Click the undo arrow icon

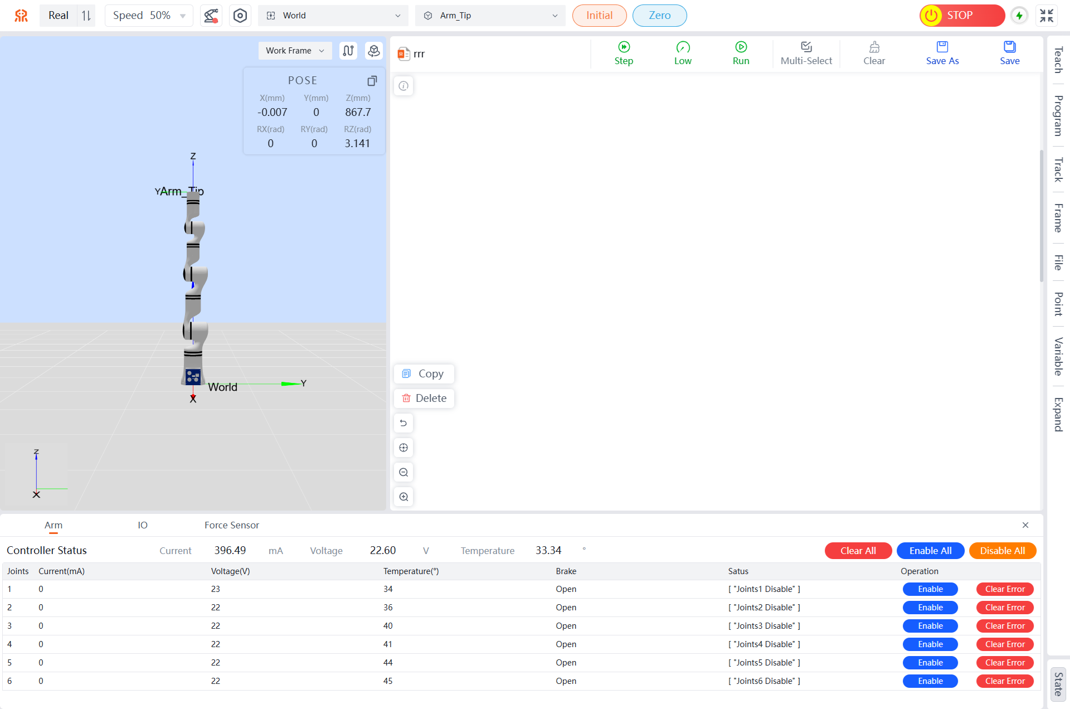pos(403,423)
